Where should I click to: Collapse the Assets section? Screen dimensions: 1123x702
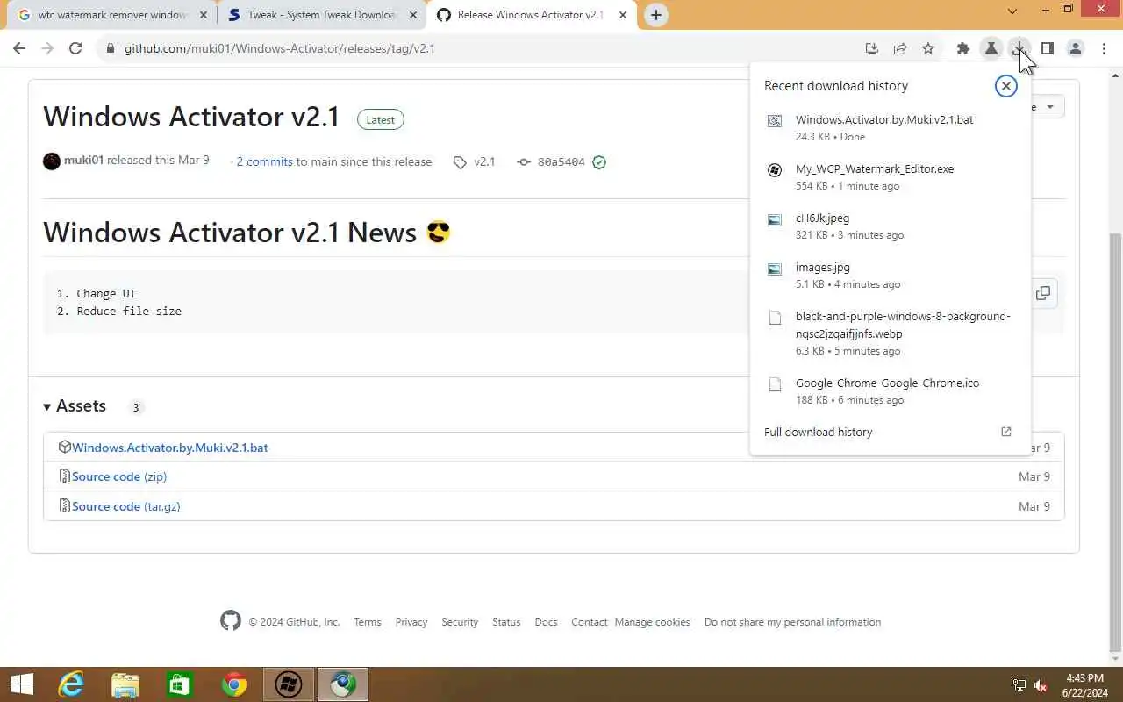tap(75, 405)
